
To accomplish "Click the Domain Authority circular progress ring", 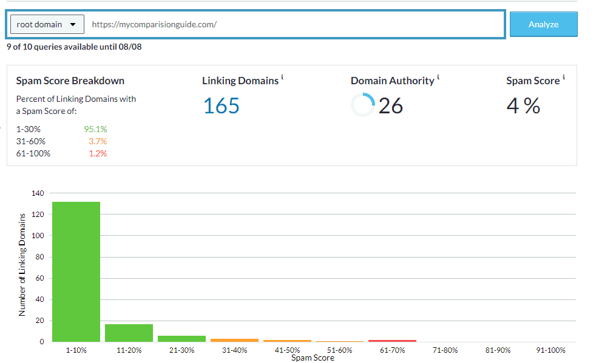I will (362, 105).
